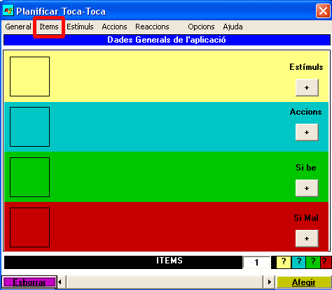Add a Si be reaction with plus

(x=307, y=188)
